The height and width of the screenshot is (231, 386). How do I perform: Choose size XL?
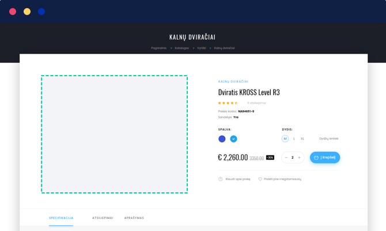[302, 139]
